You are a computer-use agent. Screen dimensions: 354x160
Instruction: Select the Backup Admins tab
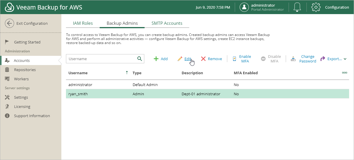[122, 23]
